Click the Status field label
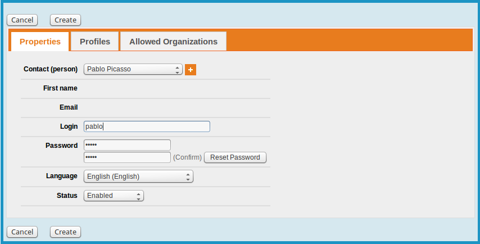This screenshot has width=480, height=244. (x=67, y=196)
